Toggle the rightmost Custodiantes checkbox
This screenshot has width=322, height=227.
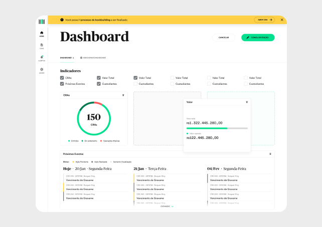246,84
